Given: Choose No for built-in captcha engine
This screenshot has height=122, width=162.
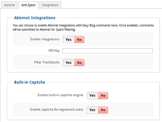Looking at the screenshot, I should (103, 95).
